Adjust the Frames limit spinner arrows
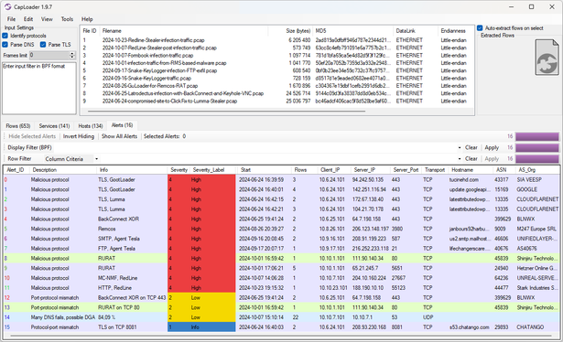The image size is (563, 342). coord(72,55)
